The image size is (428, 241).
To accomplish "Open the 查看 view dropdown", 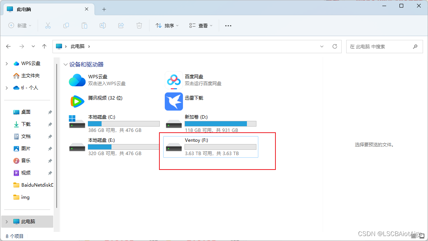I will coord(200,25).
